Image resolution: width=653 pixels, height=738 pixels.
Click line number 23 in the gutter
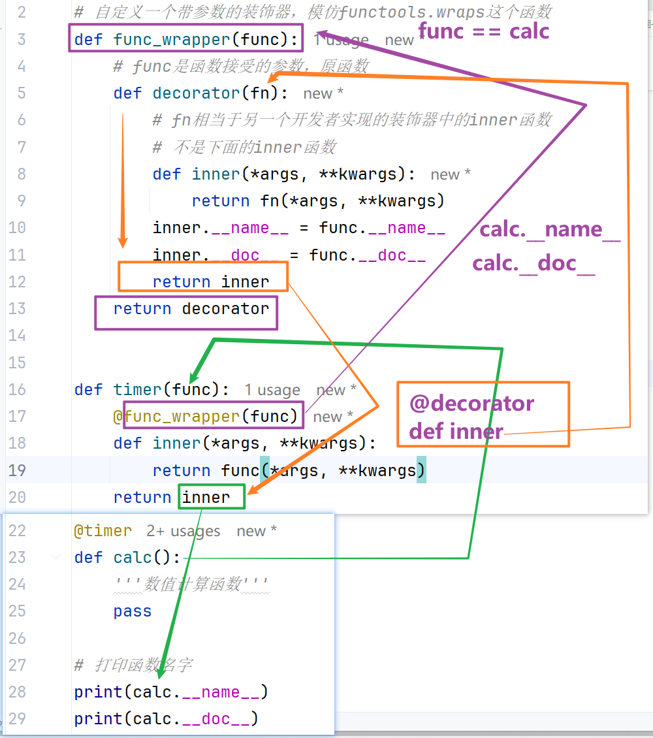point(18,558)
